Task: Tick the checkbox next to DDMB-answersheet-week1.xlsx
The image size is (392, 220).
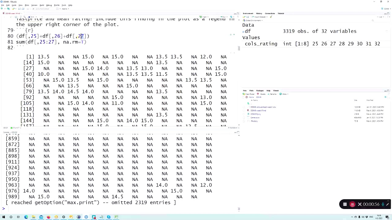Action: pos(244,107)
